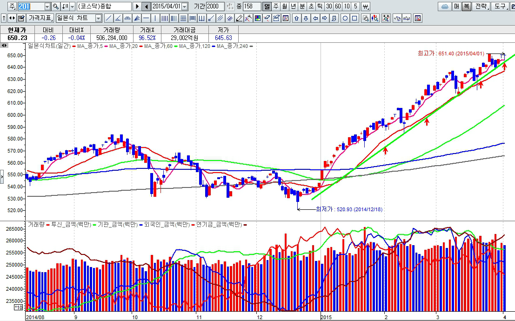Open the 도구 tools menu
Screen dimensions: 515x321
(501, 7)
